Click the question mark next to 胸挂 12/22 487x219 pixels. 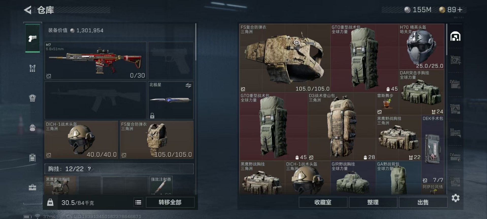89,169
